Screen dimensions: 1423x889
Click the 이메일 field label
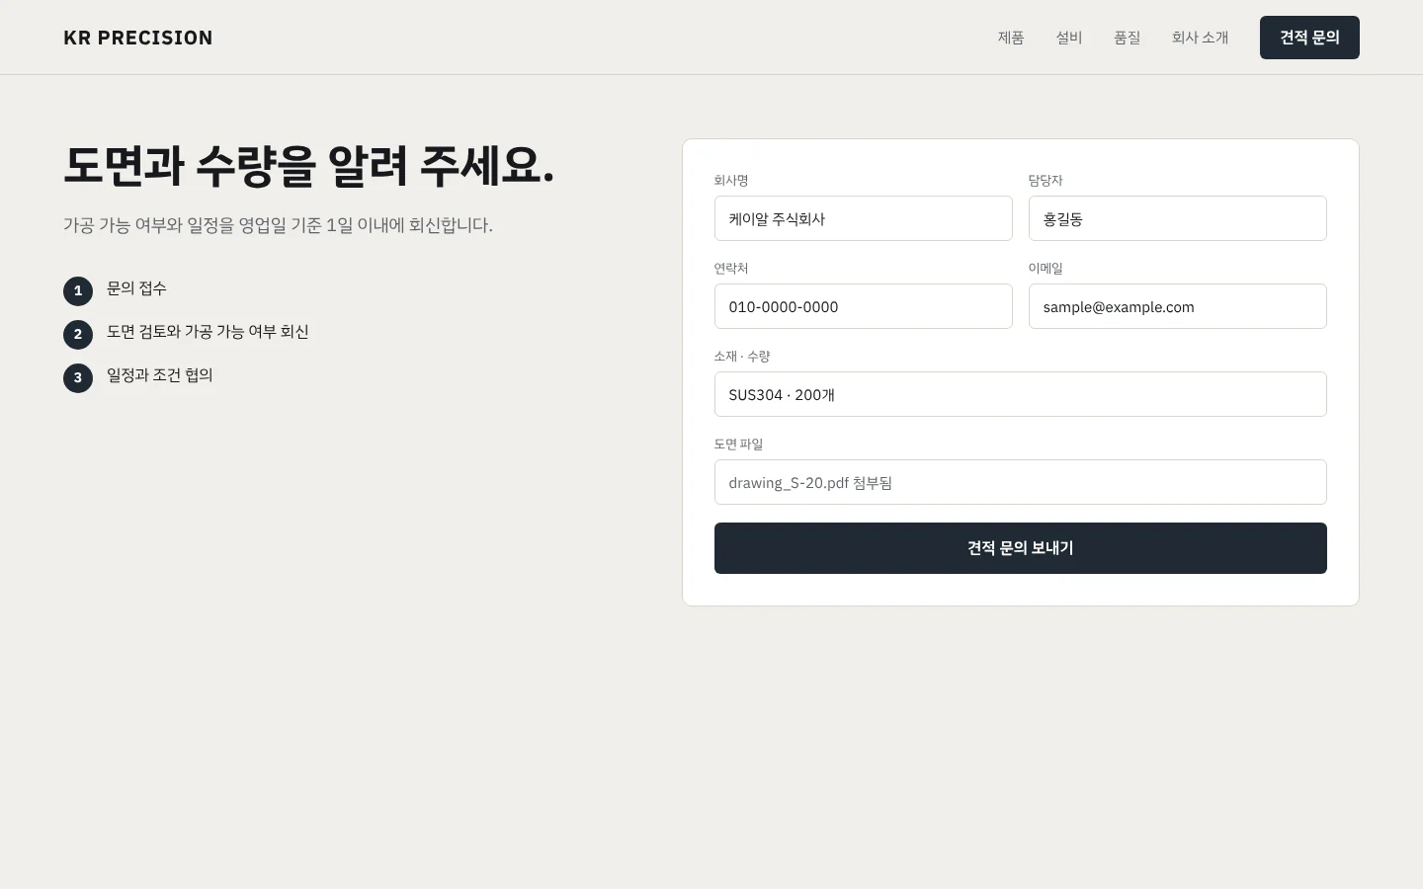point(1046,269)
